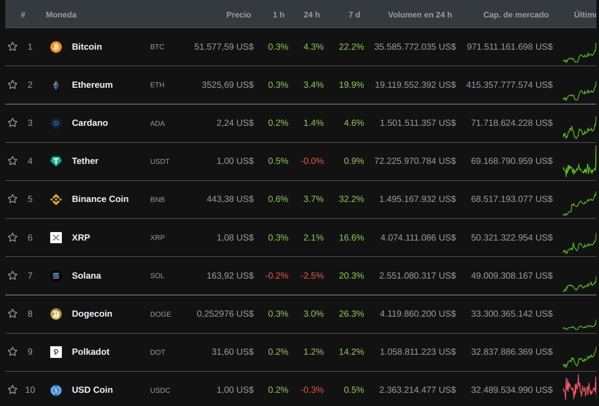The image size is (599, 406).
Task: Star XRP as favorite
Action: pyautogui.click(x=13, y=237)
